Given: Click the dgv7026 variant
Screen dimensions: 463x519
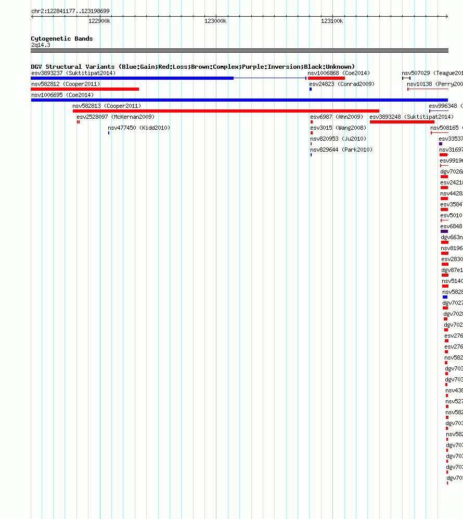Looking at the screenshot, I should click(444, 177).
